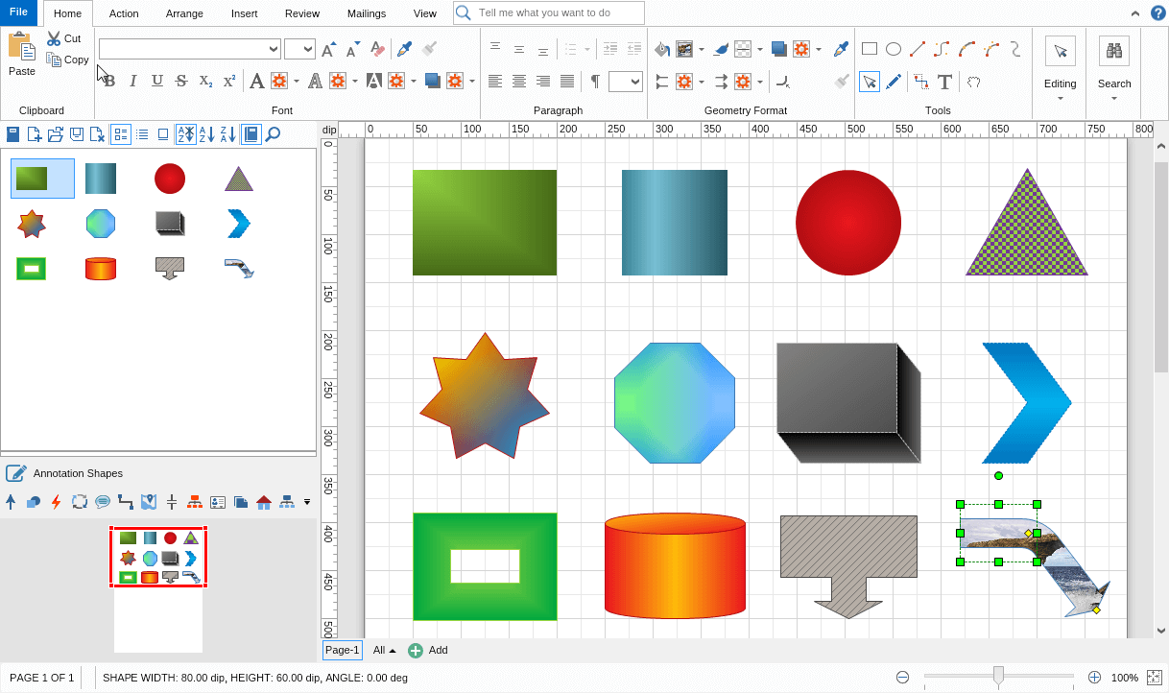Select the Ellipse drawing tool
Screen dimensions: 1169x693
pos(894,49)
